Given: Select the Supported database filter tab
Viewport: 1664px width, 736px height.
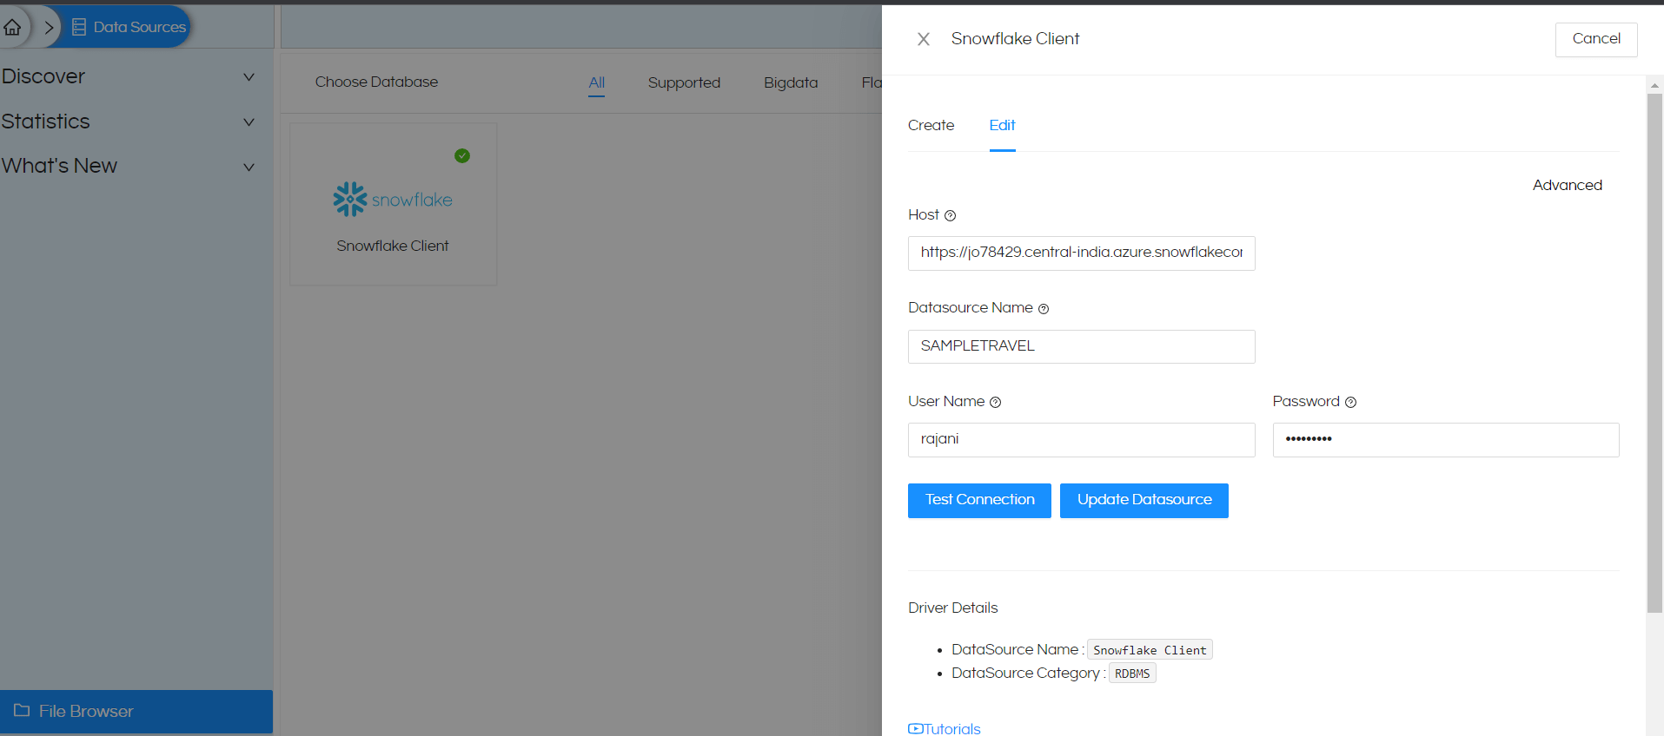Looking at the screenshot, I should coord(684,83).
